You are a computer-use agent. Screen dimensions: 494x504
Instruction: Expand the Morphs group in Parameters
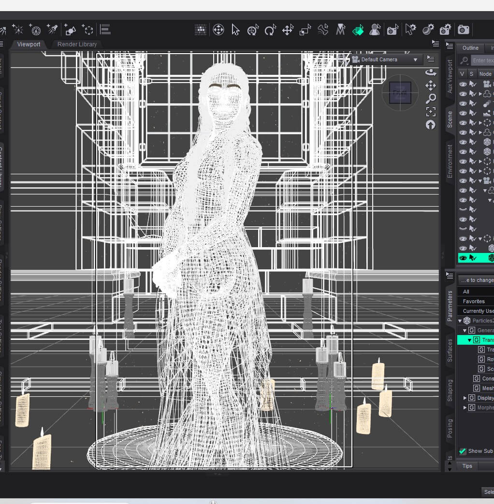click(465, 407)
